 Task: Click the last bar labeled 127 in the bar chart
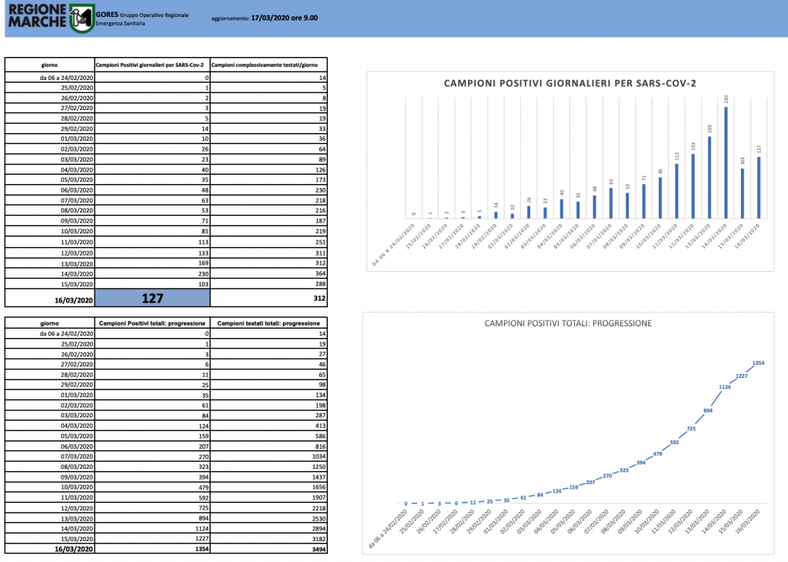[759, 188]
